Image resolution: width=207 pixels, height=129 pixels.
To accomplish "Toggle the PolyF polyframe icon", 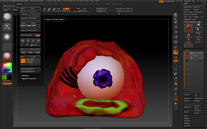I will [x=176, y=89].
